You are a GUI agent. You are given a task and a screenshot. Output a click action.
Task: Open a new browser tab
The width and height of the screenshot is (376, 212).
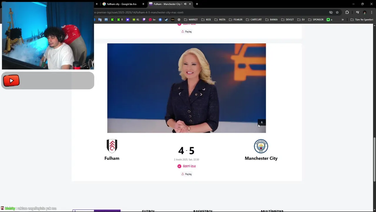click(x=197, y=4)
